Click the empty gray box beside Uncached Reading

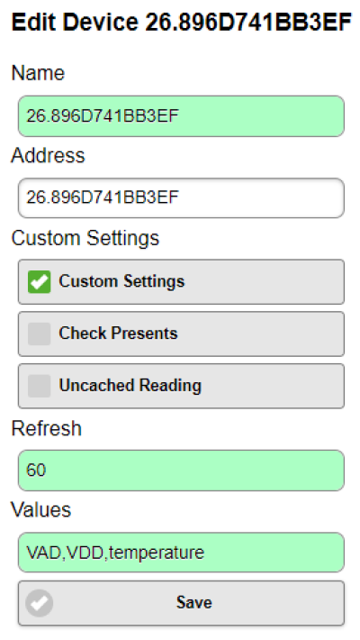(39, 386)
